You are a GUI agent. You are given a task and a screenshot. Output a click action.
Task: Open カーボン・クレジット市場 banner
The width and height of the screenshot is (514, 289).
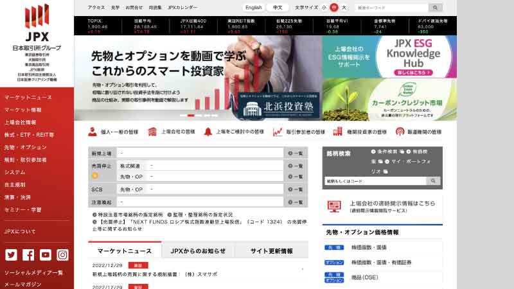389,100
